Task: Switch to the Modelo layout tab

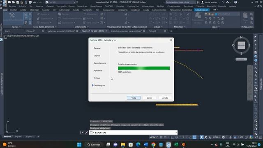Action: point(7,136)
